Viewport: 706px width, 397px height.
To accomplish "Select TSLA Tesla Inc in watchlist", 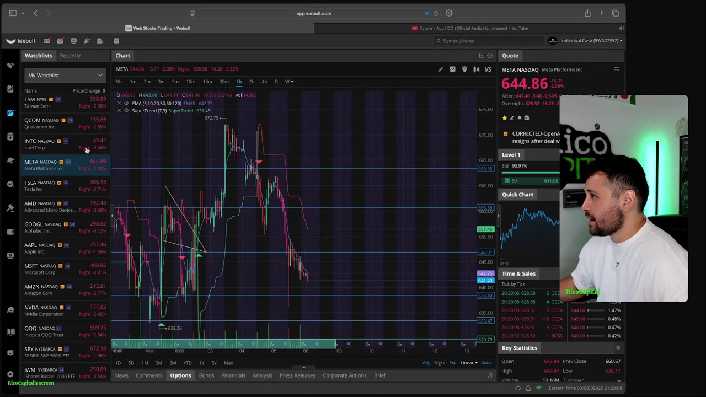I will pyautogui.click(x=65, y=186).
